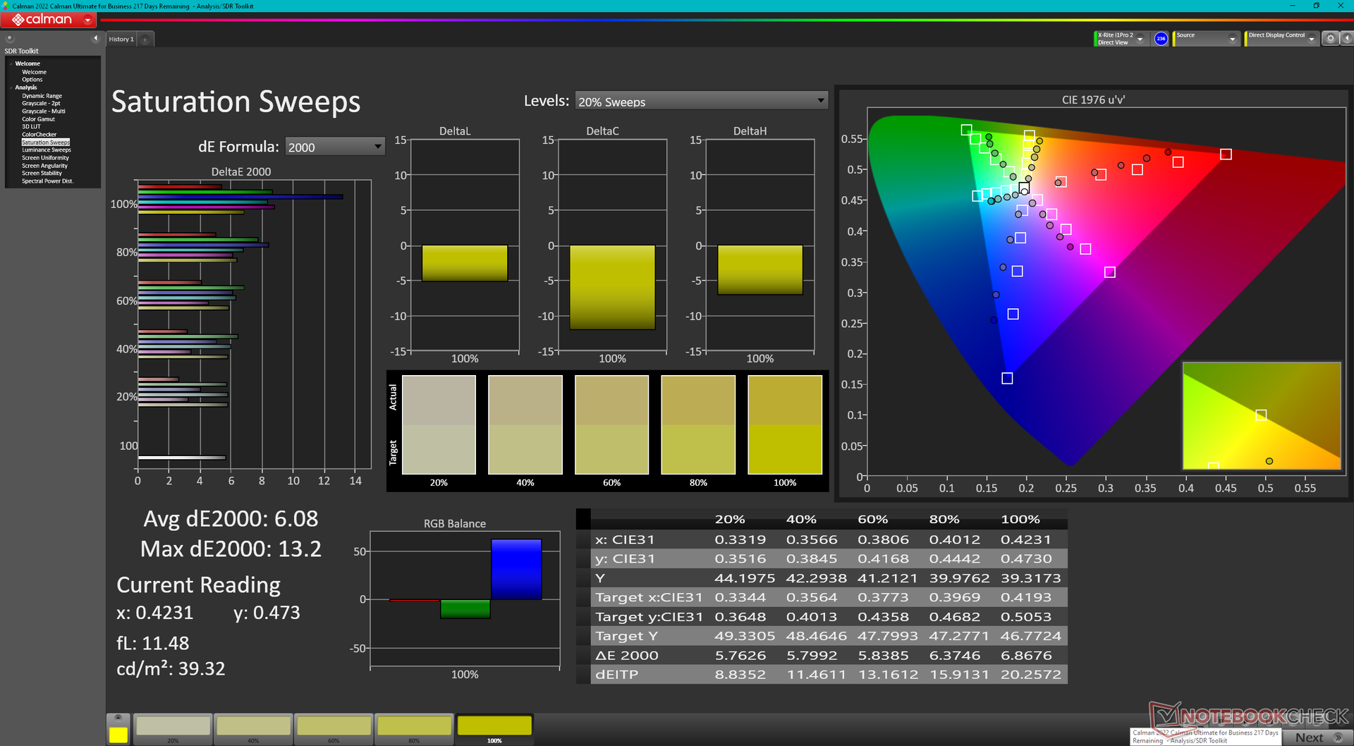This screenshot has width=1354, height=746.
Task: Minimize the Calman window
Action: [1293, 6]
